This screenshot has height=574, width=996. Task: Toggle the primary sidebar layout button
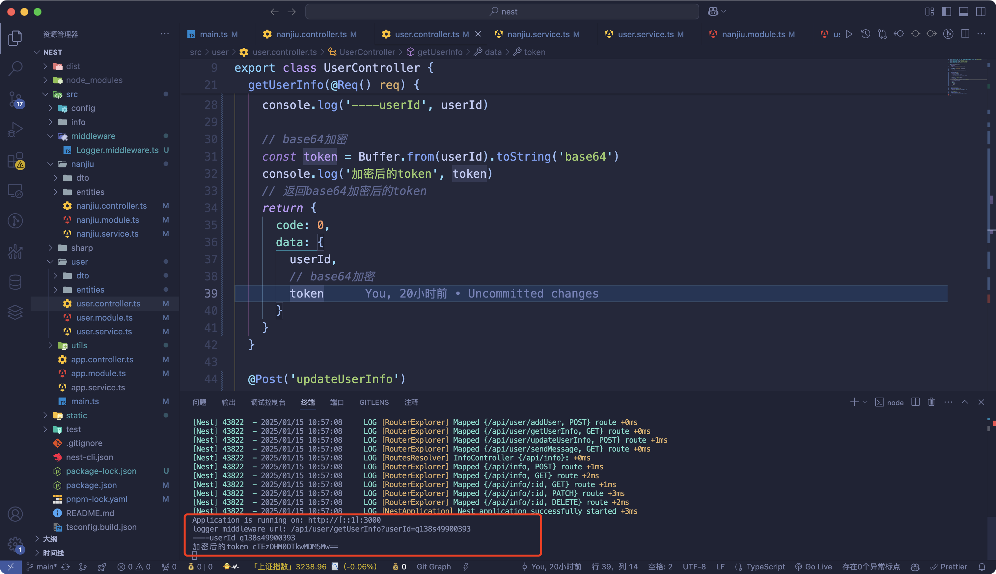946,12
